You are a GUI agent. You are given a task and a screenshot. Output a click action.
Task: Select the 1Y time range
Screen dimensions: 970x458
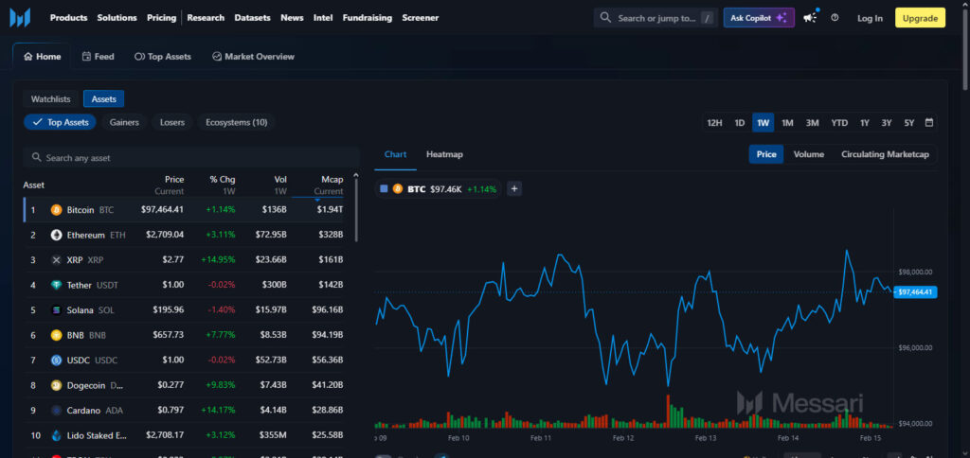tap(865, 122)
